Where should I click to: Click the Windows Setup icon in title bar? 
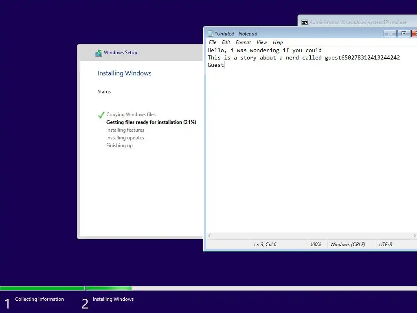coord(99,53)
